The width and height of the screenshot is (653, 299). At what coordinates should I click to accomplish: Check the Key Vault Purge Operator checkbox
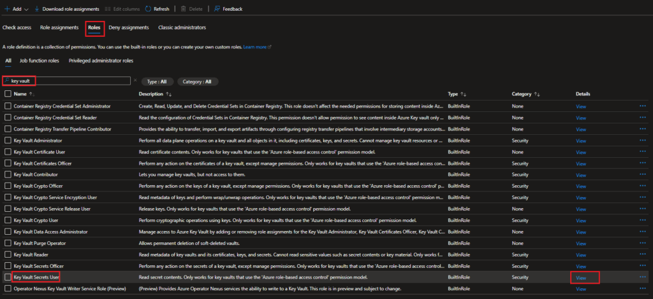8,243
